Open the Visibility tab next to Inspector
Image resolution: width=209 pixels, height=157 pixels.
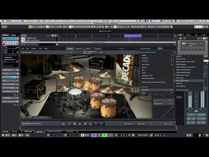[x=13, y=35]
